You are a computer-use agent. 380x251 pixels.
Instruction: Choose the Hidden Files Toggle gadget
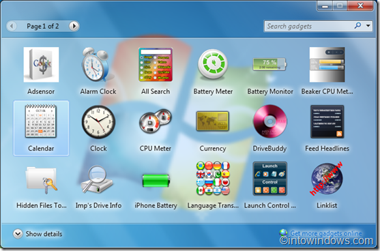[42, 180]
